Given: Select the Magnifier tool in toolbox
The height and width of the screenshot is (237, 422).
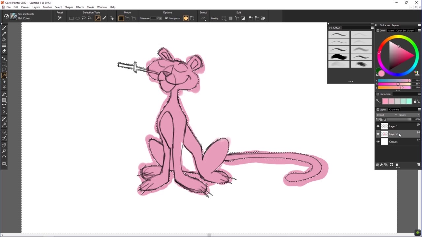Looking at the screenshot, I should coord(4,151).
